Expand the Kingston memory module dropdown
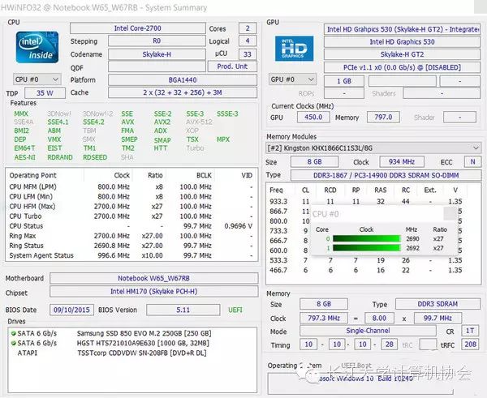 pos(373,148)
